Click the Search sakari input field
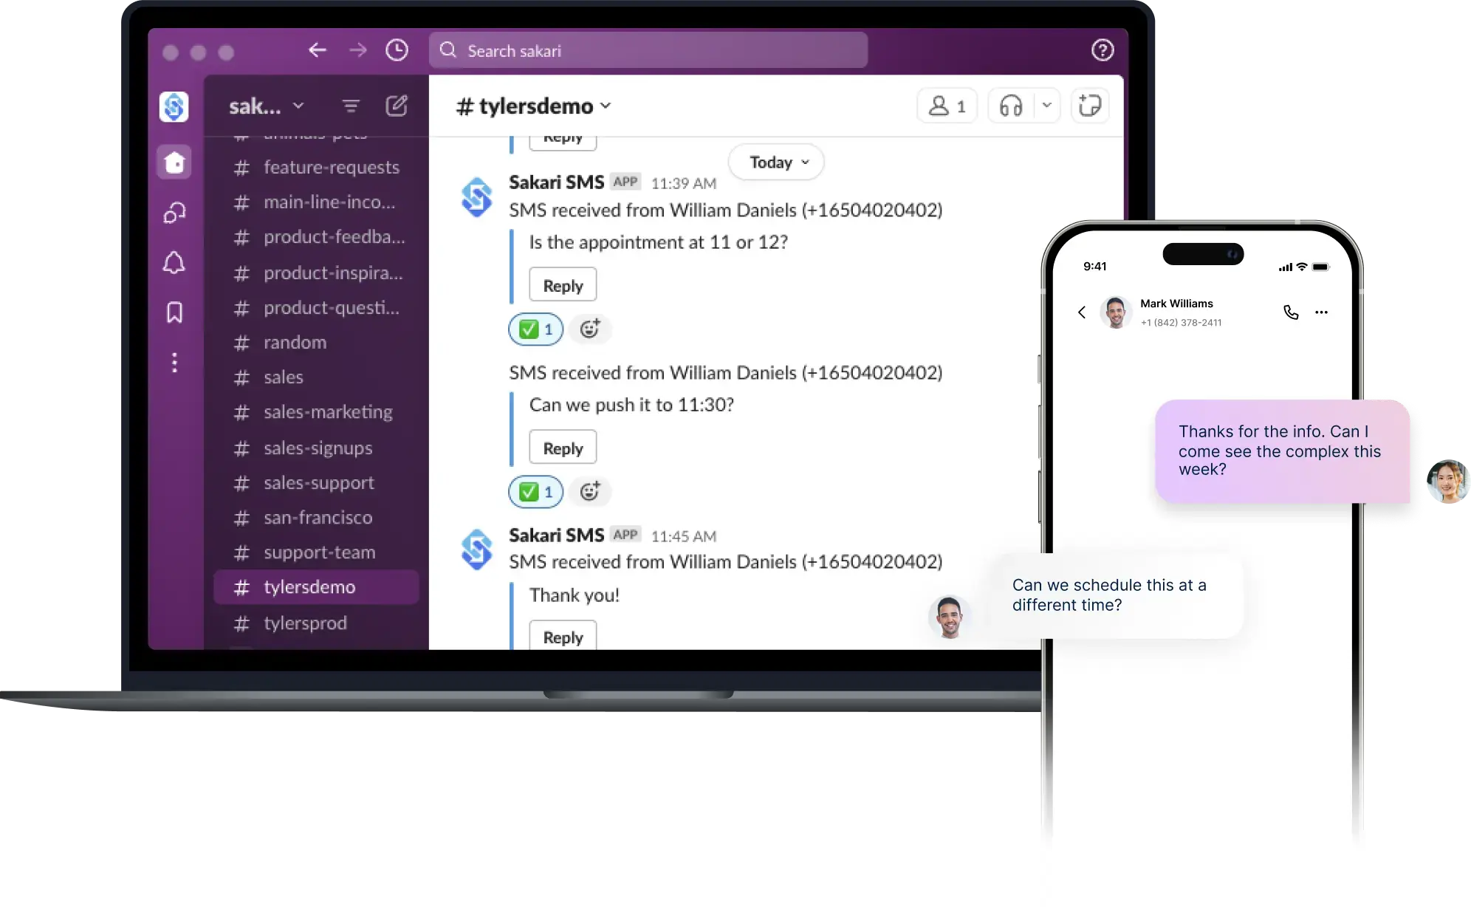 click(647, 50)
